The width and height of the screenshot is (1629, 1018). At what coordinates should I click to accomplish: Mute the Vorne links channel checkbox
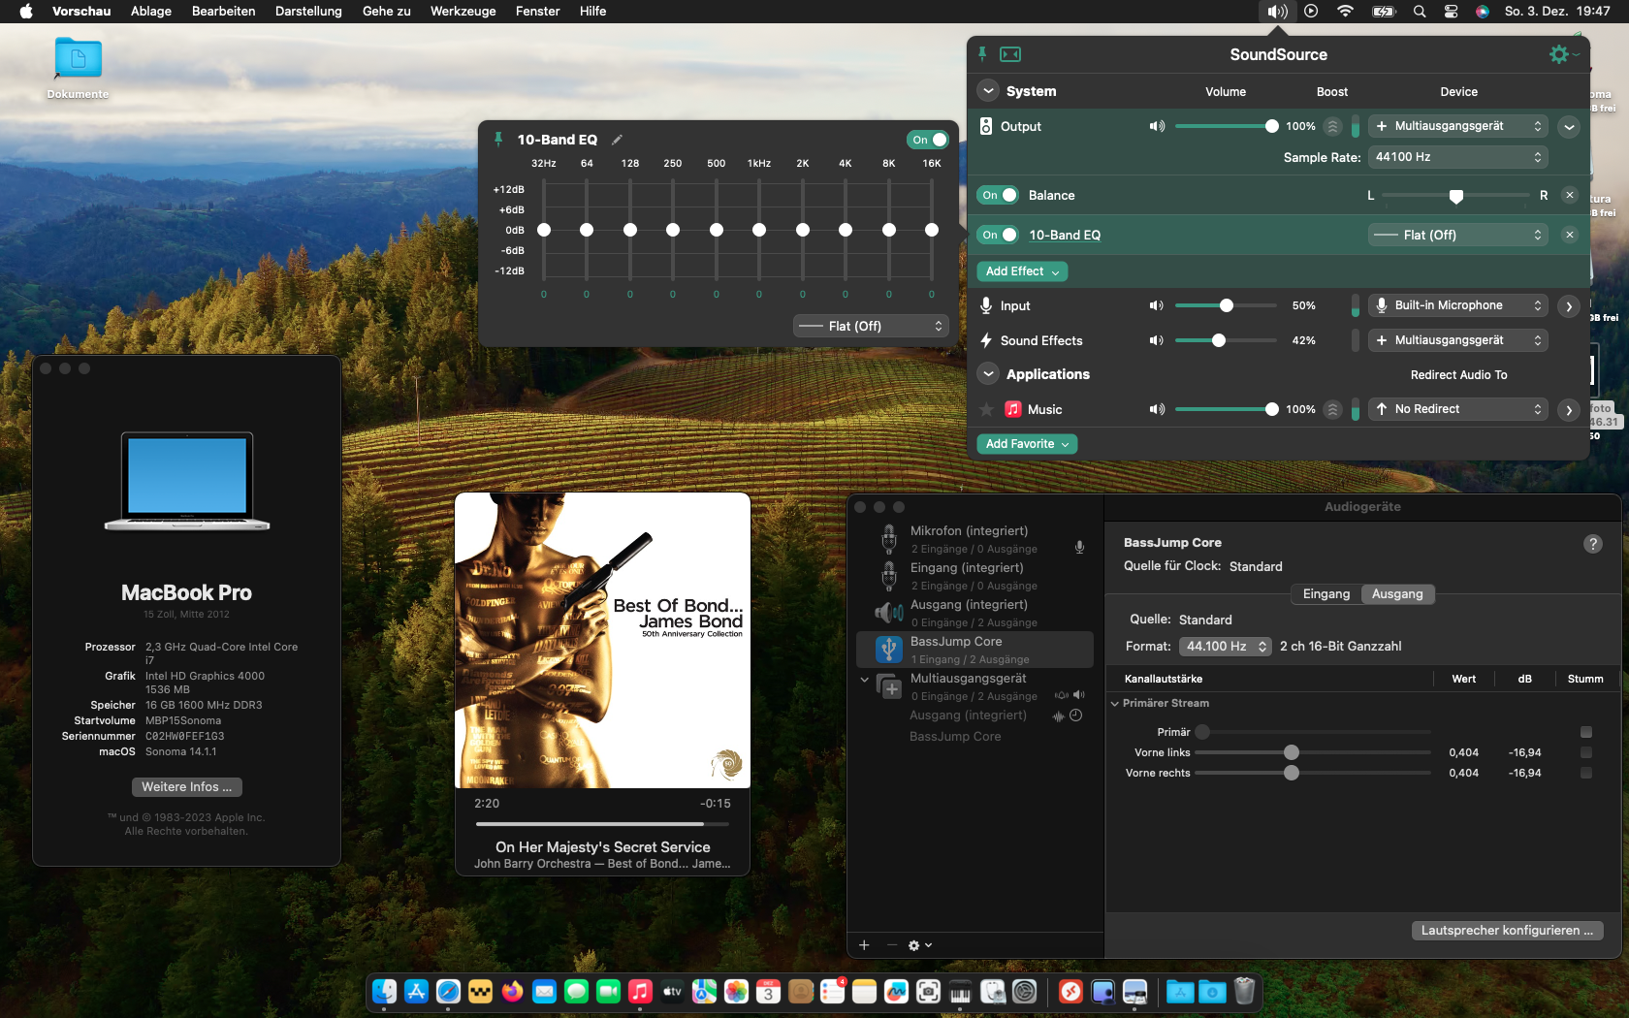(x=1586, y=752)
